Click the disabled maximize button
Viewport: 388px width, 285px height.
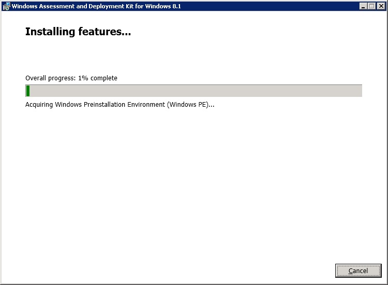click(x=372, y=6)
